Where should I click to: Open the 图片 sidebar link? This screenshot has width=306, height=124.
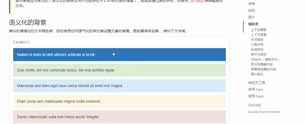coord(251,17)
